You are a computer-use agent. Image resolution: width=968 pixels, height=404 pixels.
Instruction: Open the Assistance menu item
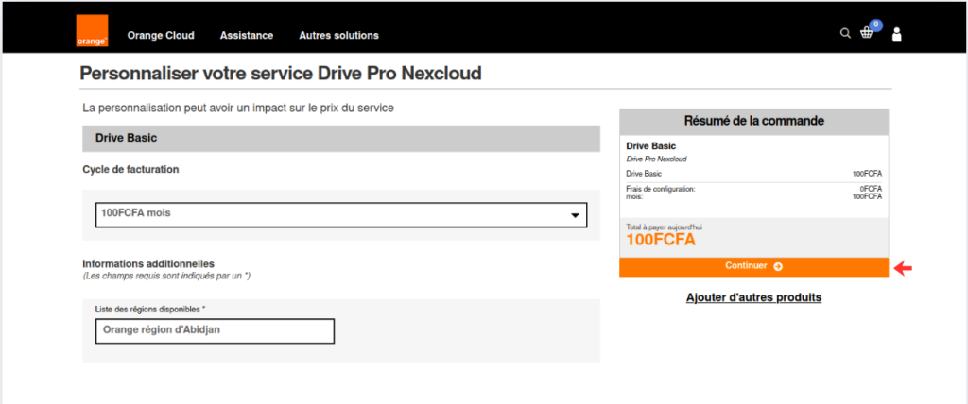(x=247, y=36)
